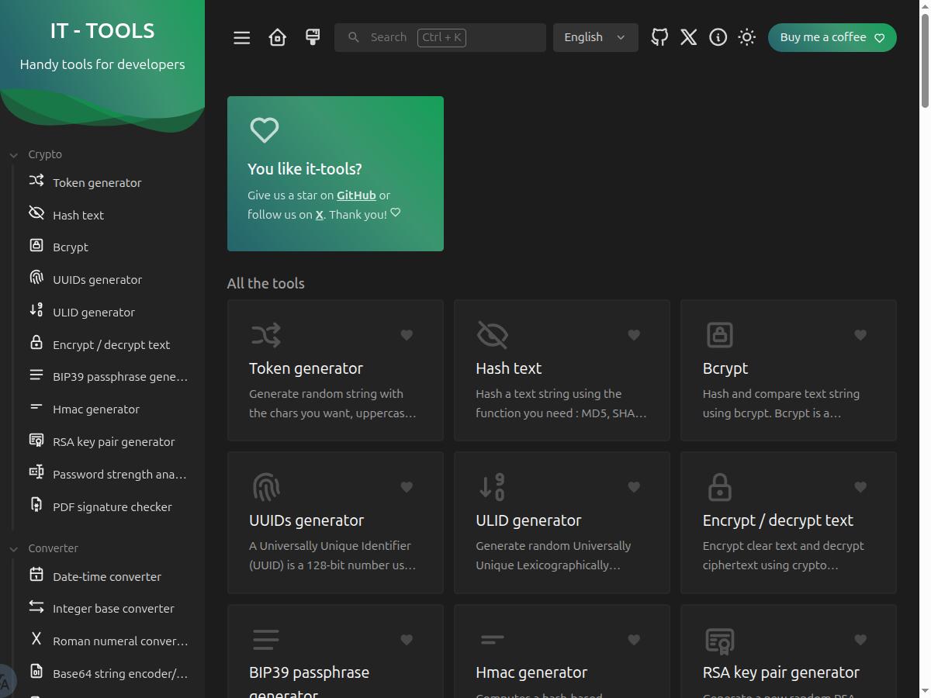Click the Bcrypt padlock icon on its card
Screen dimensions: 931x698
point(719,334)
